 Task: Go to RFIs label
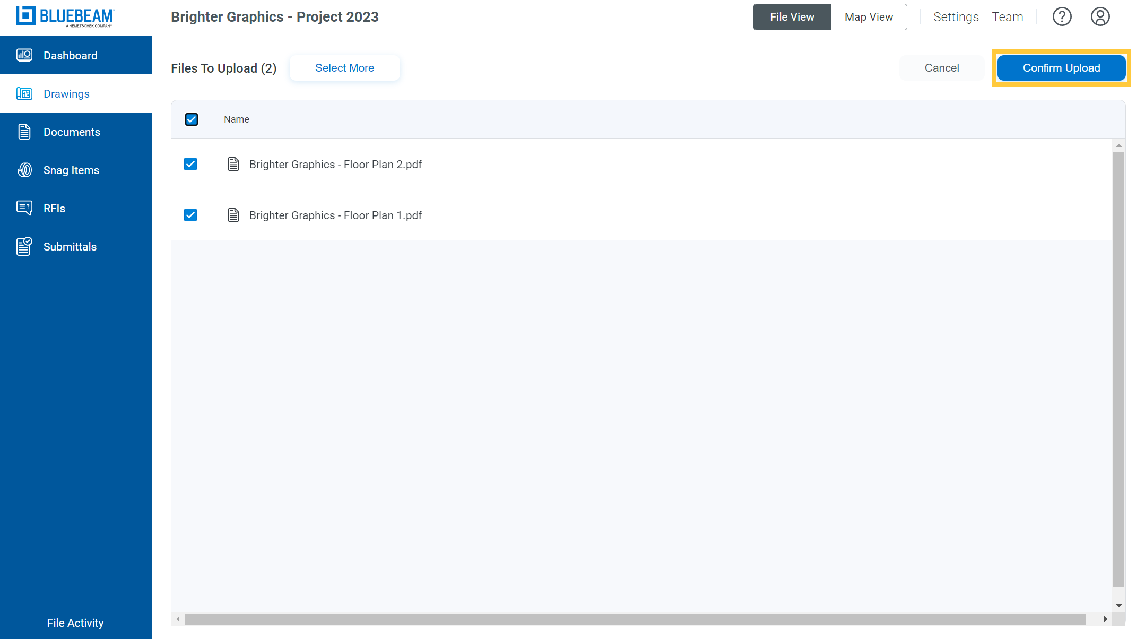pyautogui.click(x=54, y=209)
